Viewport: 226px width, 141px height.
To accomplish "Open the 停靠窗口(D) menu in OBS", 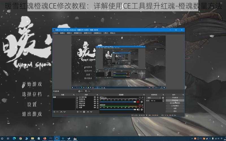I will (x=78, y=33).
